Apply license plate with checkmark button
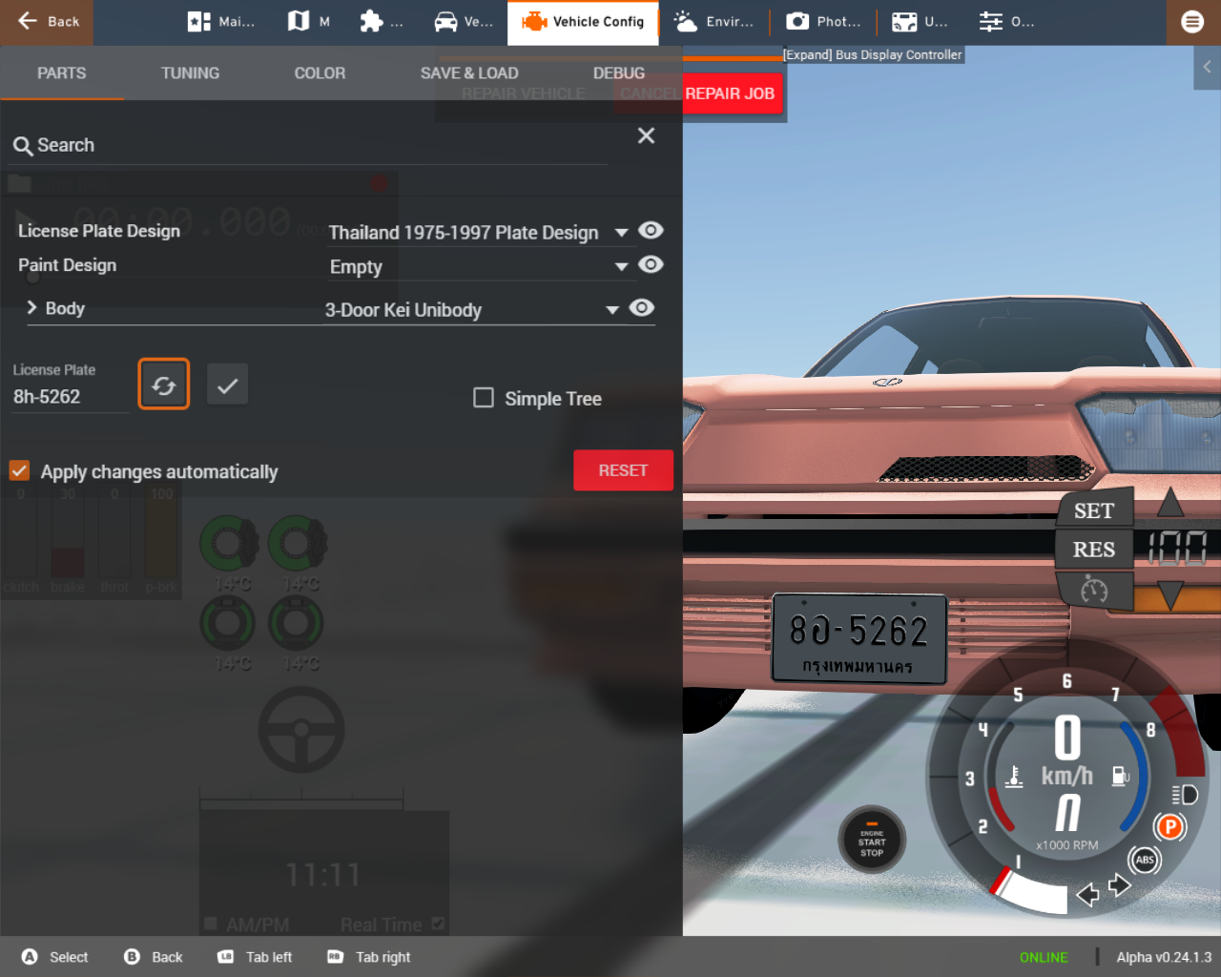Screen dimensions: 1221x977 pos(228,385)
